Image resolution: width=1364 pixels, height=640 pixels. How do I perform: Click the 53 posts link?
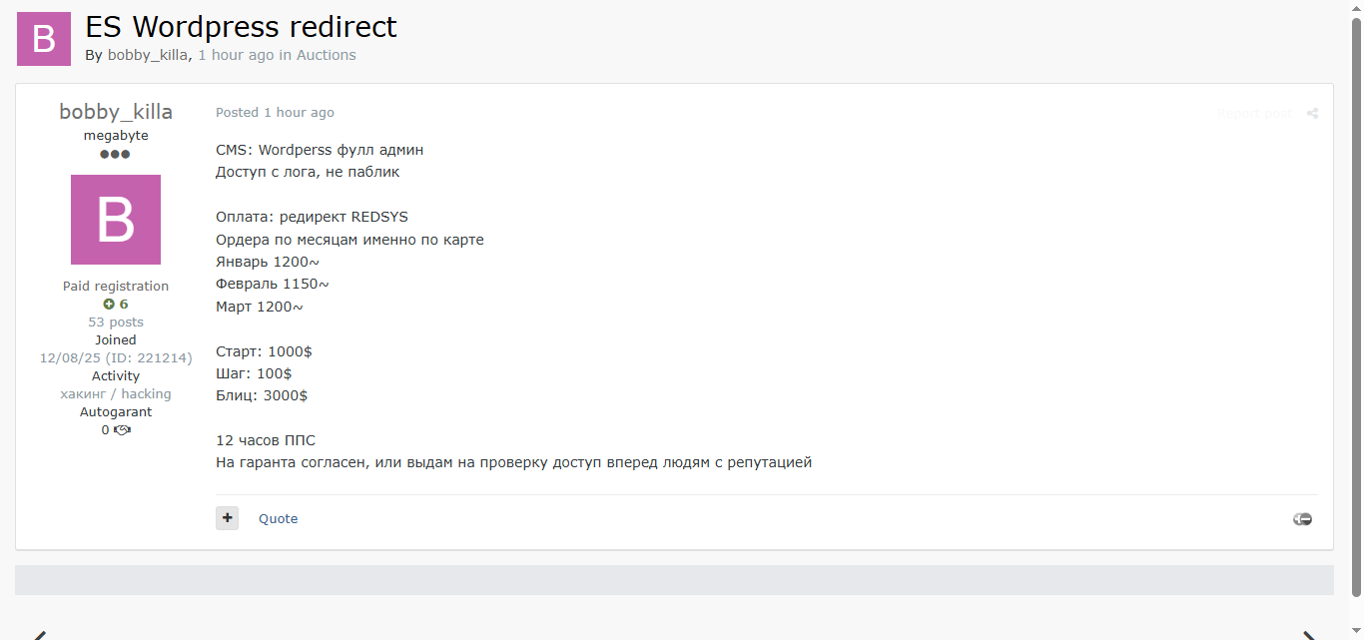tap(116, 322)
